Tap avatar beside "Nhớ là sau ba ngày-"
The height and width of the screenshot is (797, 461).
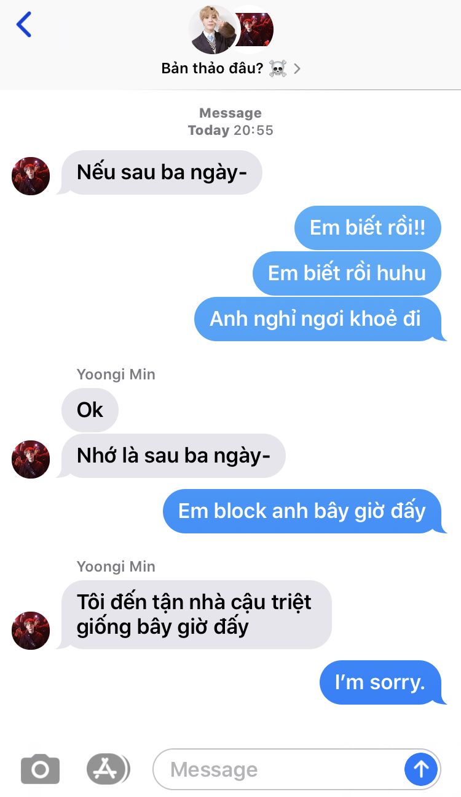[31, 459]
